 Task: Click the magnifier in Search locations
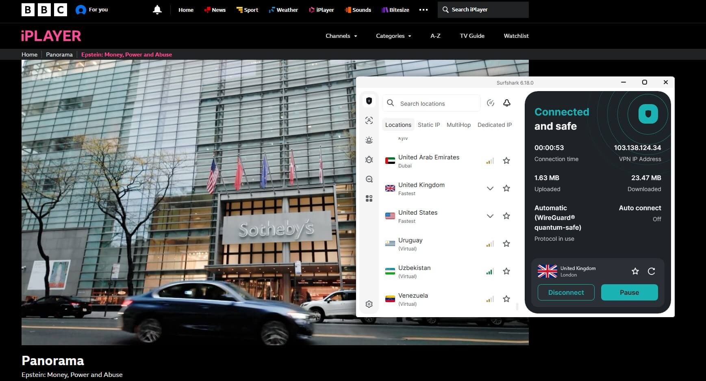pyautogui.click(x=391, y=103)
